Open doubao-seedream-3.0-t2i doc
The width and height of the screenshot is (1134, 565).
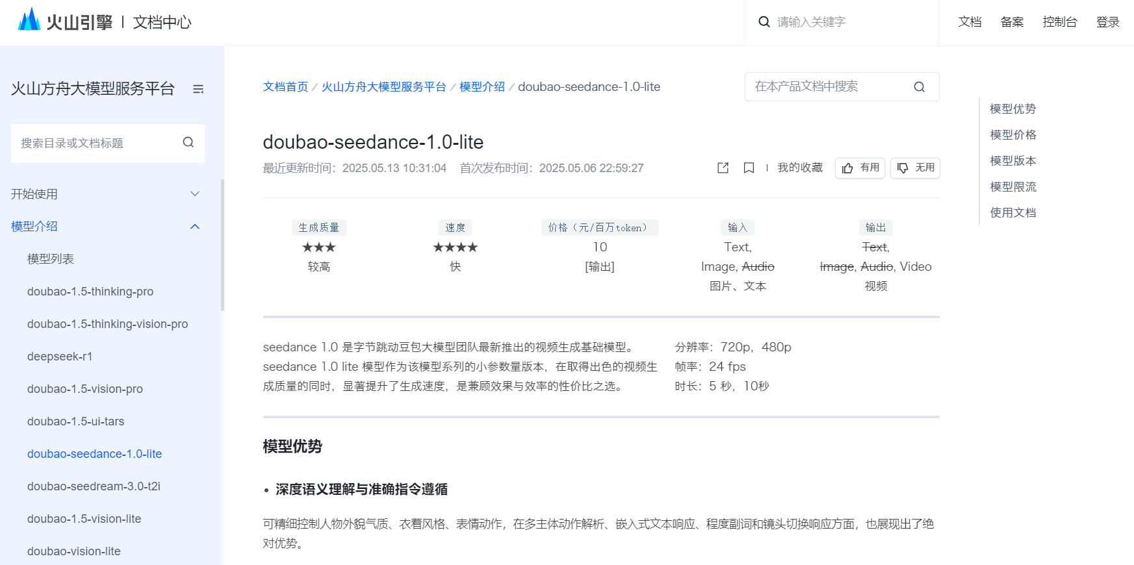pos(94,486)
